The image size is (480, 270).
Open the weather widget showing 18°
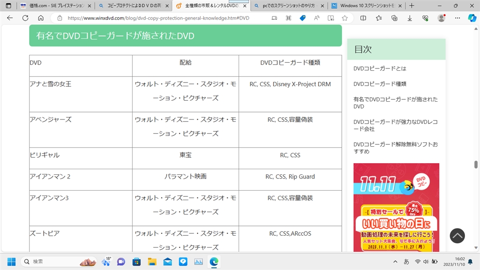pyautogui.click(x=106, y=262)
